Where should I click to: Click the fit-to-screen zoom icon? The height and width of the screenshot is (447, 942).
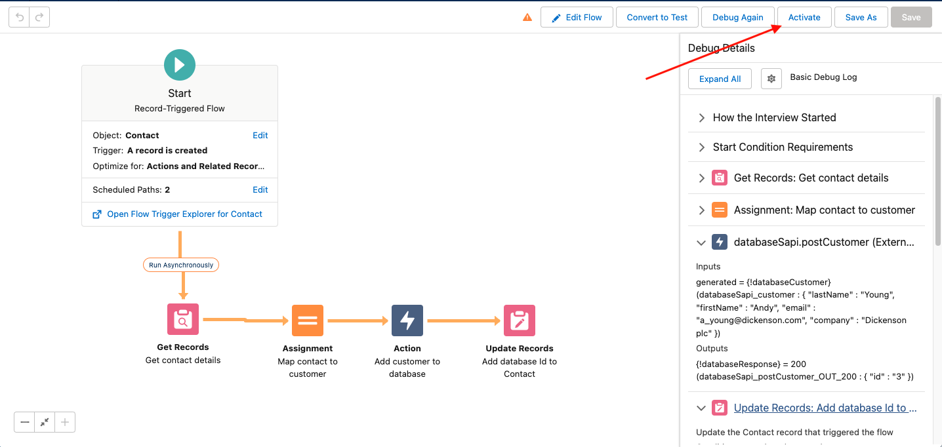[x=45, y=423]
